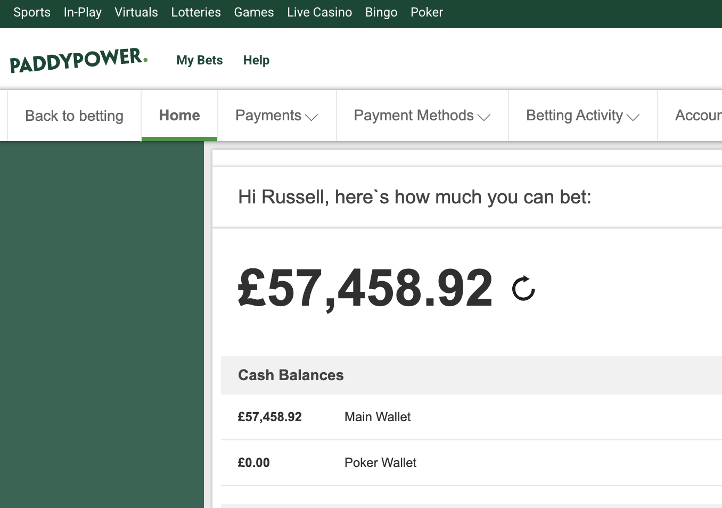Open the Help page
This screenshot has width=722, height=508.
point(256,60)
